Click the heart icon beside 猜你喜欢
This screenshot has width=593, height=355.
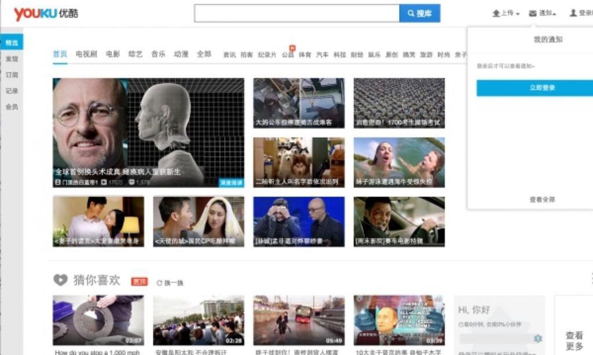60,280
